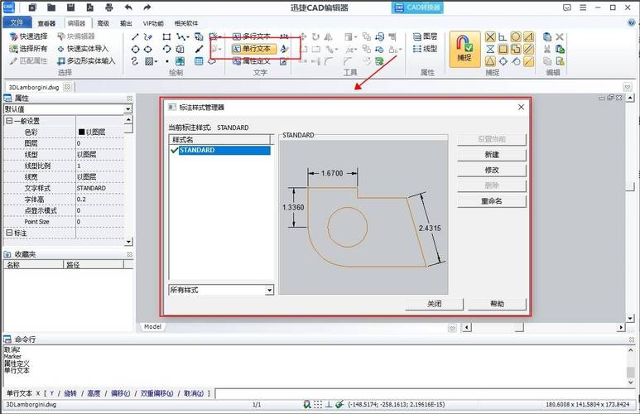Viewport: 640px width, 414px height.
Task: Click the 旋转 option in command prompt
Action: pos(70,393)
